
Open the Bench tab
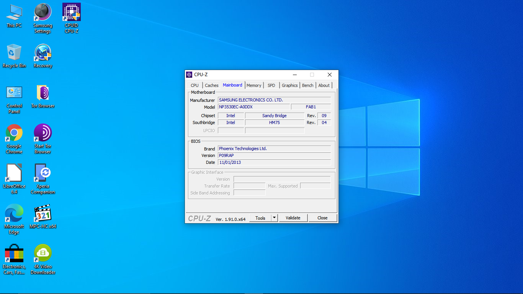coord(307,85)
